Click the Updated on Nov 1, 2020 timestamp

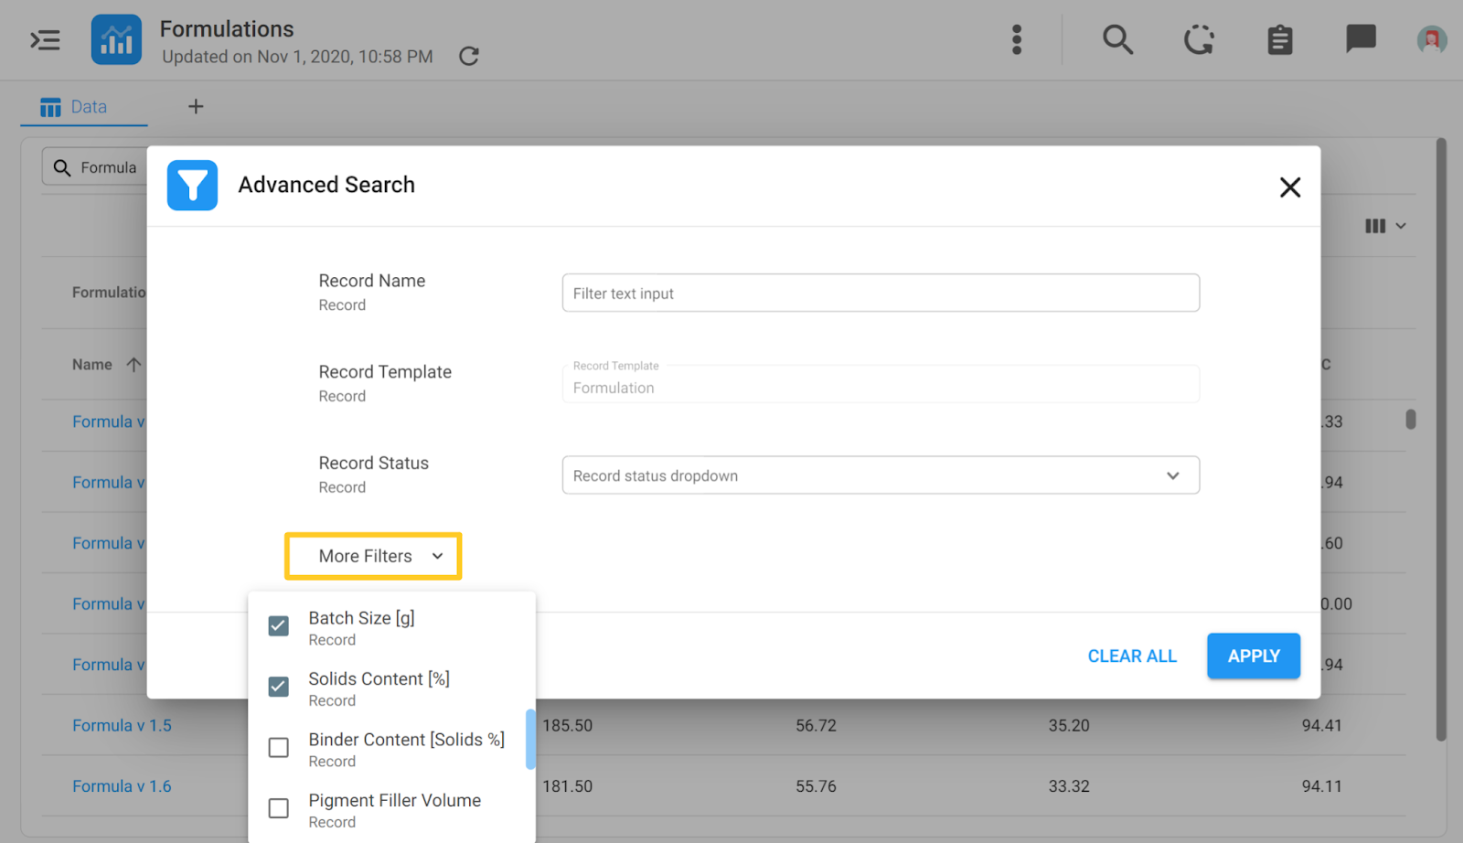pyautogui.click(x=297, y=57)
